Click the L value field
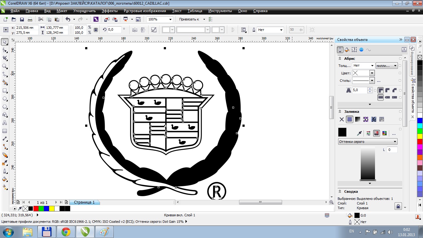The image size is (423, 238). click(x=392, y=150)
